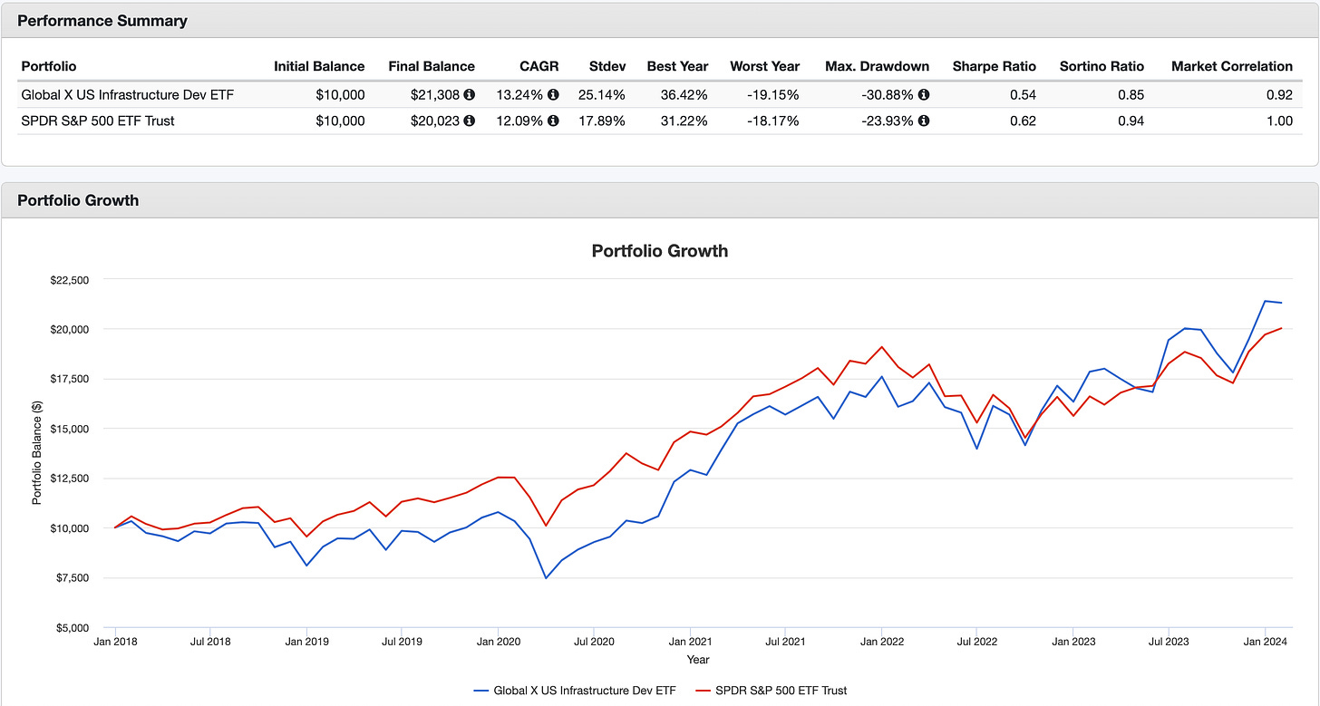This screenshot has width=1320, height=706.
Task: Select the Best Year column header
Action: tap(677, 66)
